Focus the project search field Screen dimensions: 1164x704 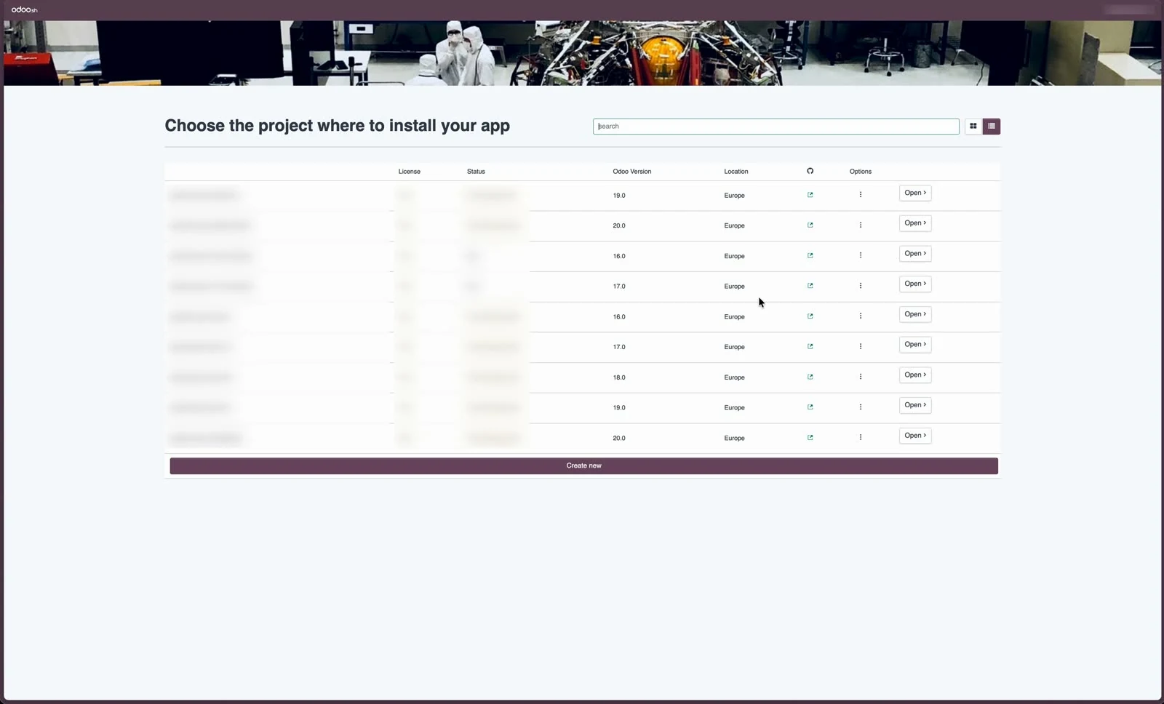(776, 127)
